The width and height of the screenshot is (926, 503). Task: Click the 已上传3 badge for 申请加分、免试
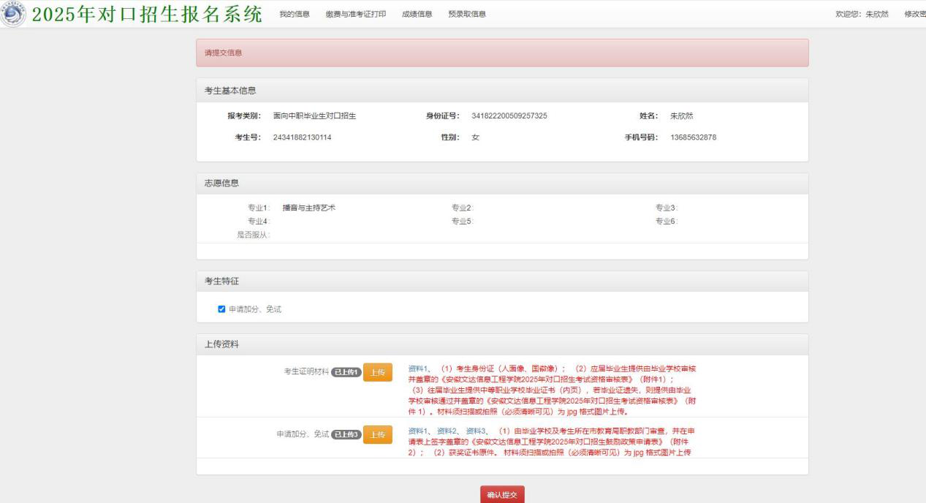tap(346, 435)
